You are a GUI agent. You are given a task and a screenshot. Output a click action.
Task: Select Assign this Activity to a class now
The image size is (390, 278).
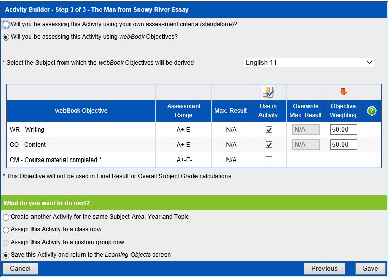[x=6, y=230]
